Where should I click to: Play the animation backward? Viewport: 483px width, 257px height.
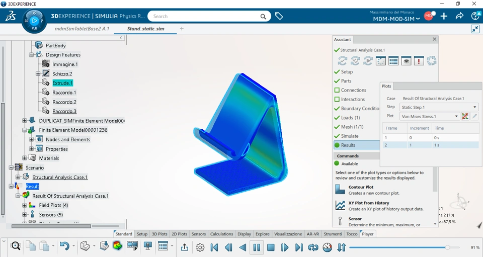(243, 247)
